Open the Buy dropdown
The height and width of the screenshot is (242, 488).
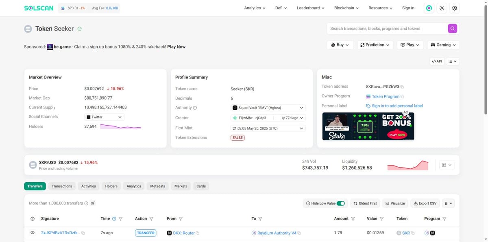click(340, 45)
